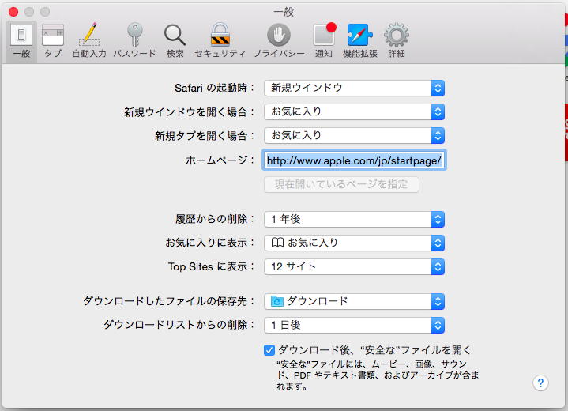568x411 pixels.
Task: Open 詳細 (Advanced) gear icon
Action: pyautogui.click(x=397, y=41)
